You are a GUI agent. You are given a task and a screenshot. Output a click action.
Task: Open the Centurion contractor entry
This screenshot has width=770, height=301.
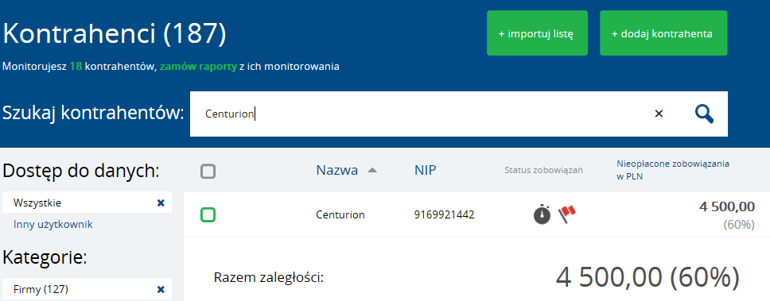coord(340,214)
